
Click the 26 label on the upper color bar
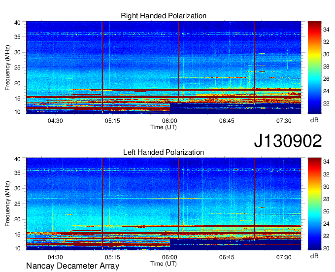coord(326,79)
